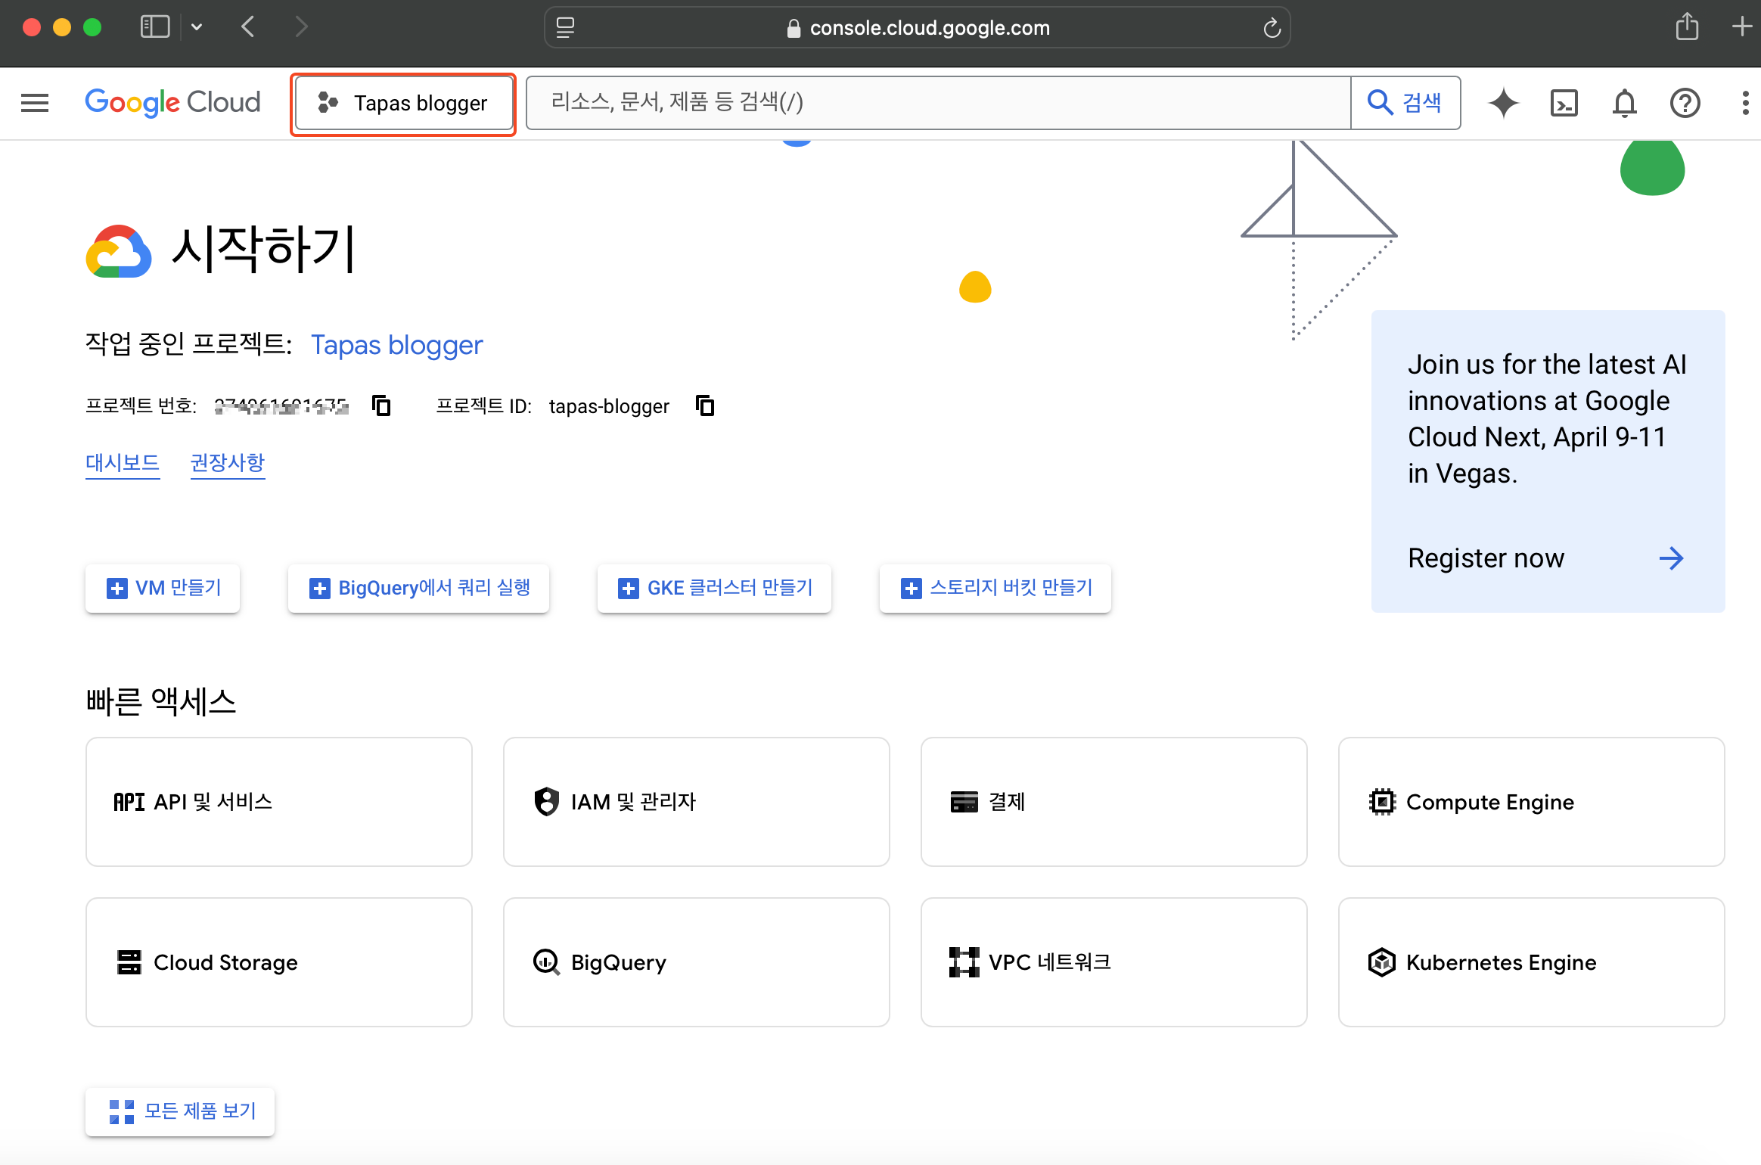Open the Safari share icon
The height and width of the screenshot is (1165, 1761).
tap(1687, 27)
